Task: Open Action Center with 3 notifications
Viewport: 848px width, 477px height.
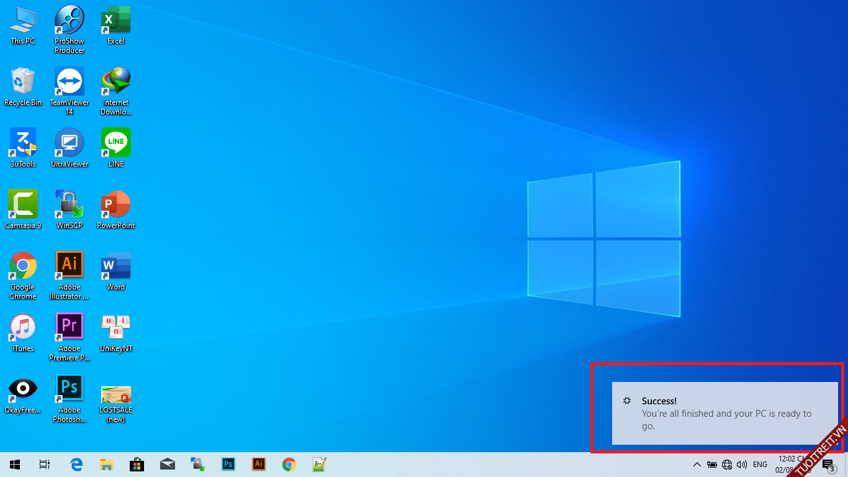Action: pyautogui.click(x=828, y=465)
